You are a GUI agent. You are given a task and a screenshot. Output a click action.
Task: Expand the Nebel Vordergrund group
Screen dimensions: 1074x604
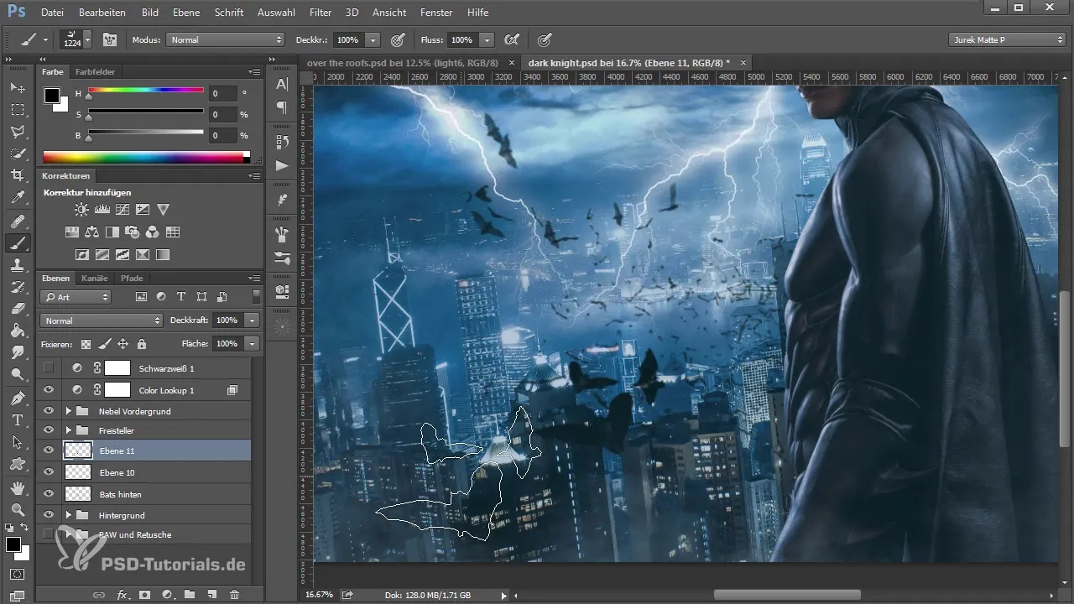click(68, 411)
